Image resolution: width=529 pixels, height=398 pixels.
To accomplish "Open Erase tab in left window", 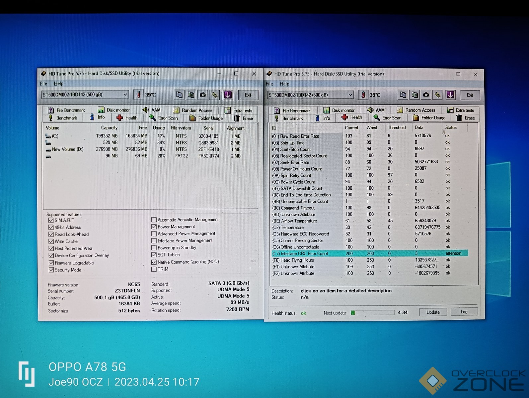I will (x=244, y=118).
